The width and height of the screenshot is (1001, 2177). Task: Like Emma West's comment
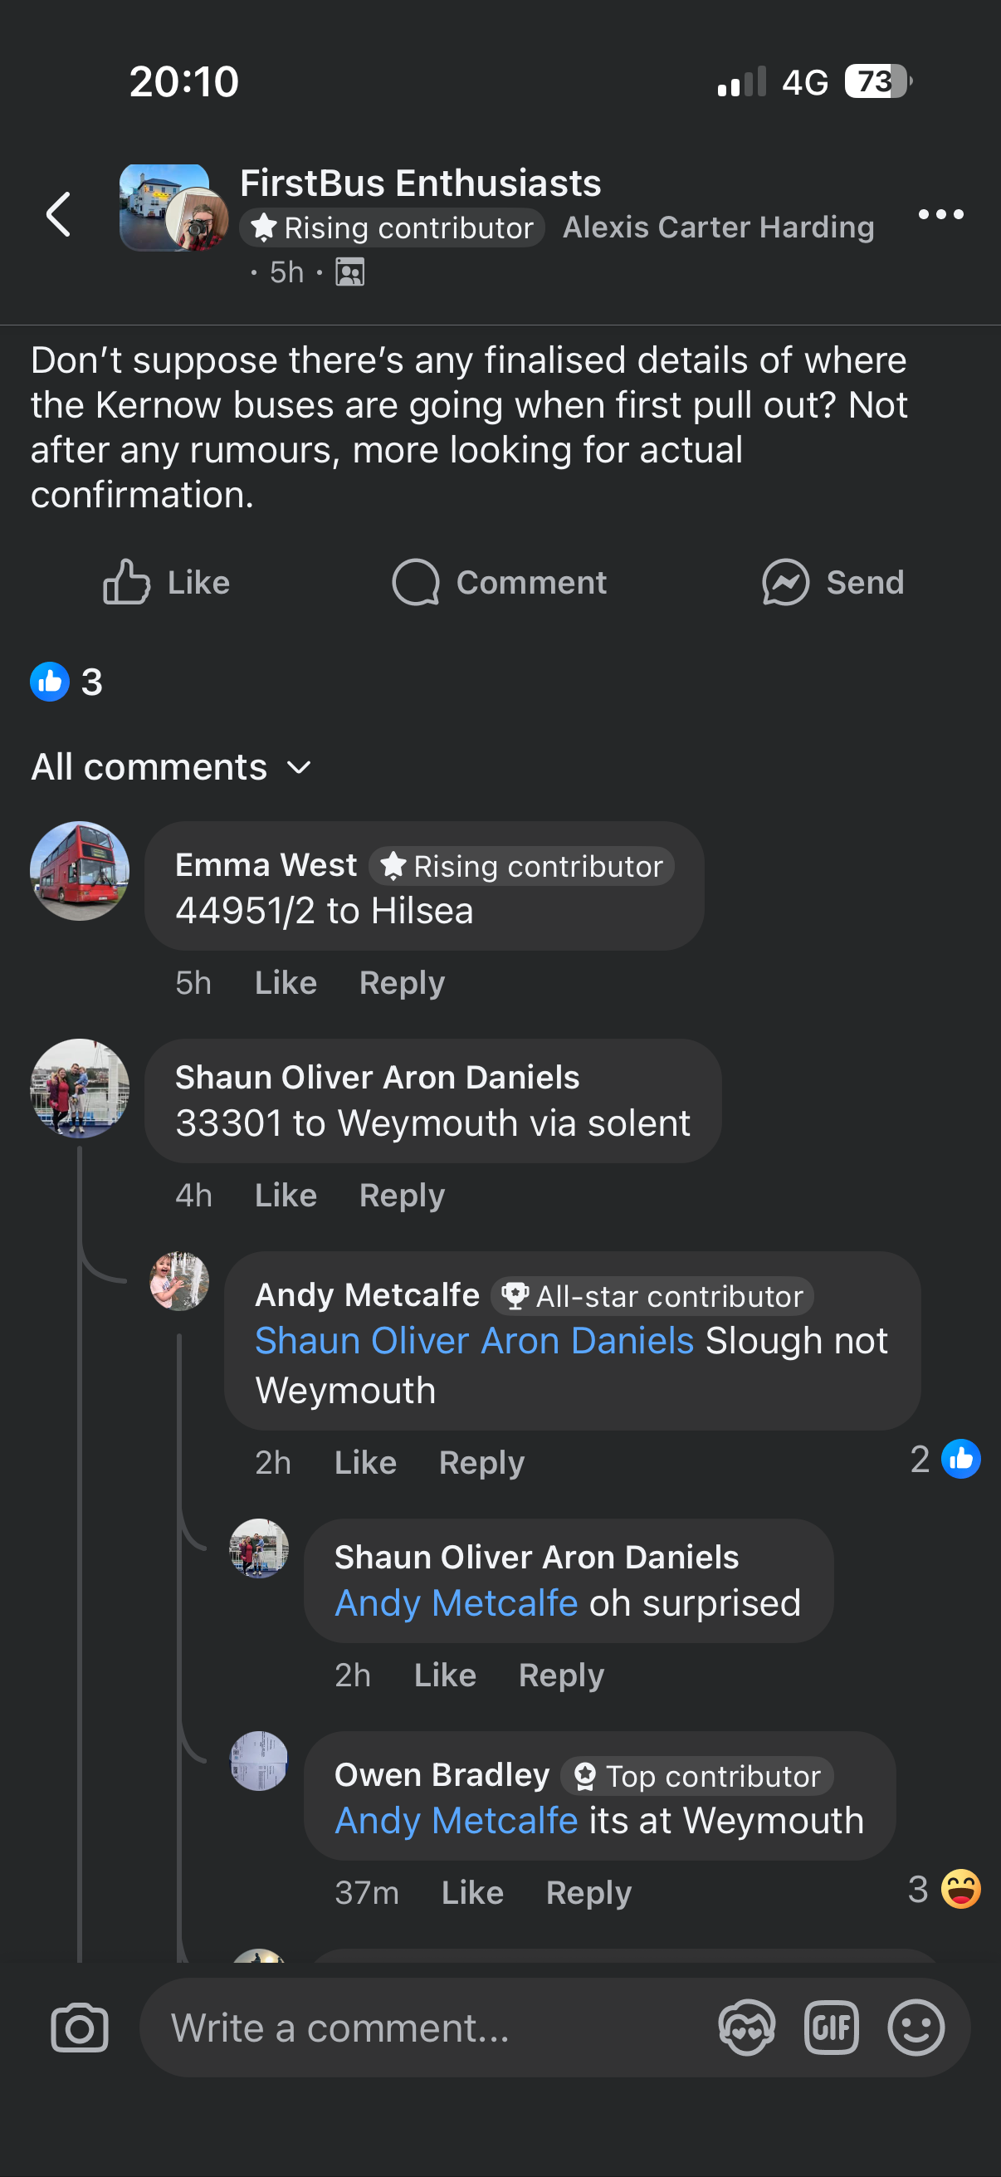point(286,983)
